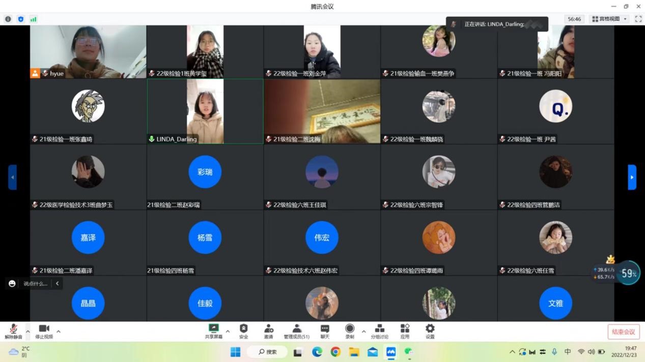
Task: Open the 安全 security settings icon
Action: [243, 331]
